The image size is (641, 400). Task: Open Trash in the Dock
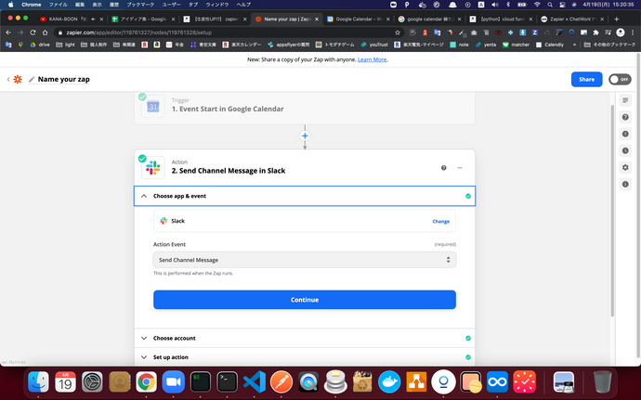pos(603,382)
